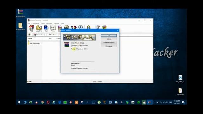The width and height of the screenshot is (203, 114).
Task: Open the Help menu
Action: (62, 23)
